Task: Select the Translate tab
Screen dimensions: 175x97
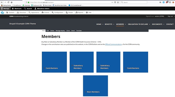Action: [x=79, y=31]
